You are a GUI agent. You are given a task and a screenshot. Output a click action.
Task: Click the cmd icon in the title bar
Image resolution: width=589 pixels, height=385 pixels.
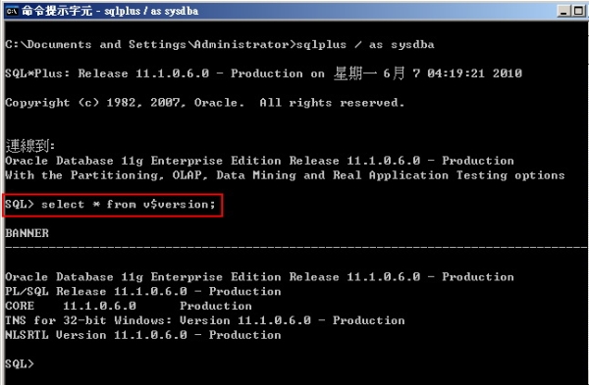12,11
